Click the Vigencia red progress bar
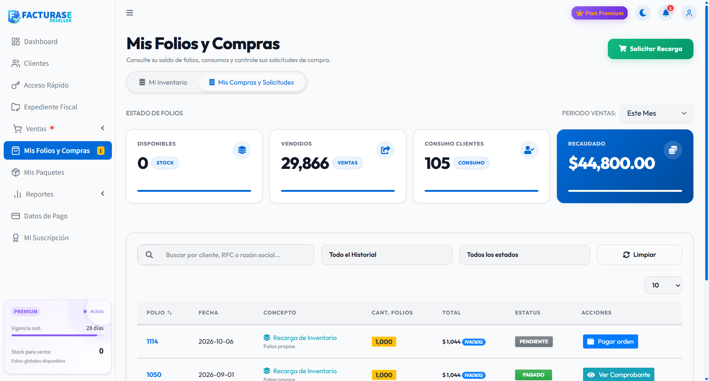The width and height of the screenshot is (709, 381). click(x=58, y=335)
